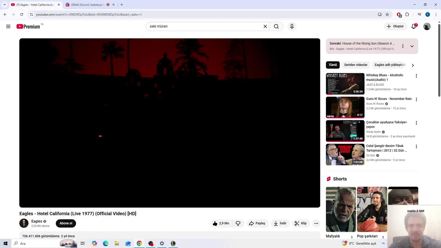Bookmark this page with star icon
This screenshot has width=441, height=248.
click(387, 14)
